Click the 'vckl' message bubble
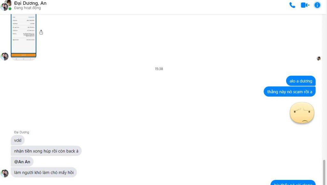 pos(18,140)
